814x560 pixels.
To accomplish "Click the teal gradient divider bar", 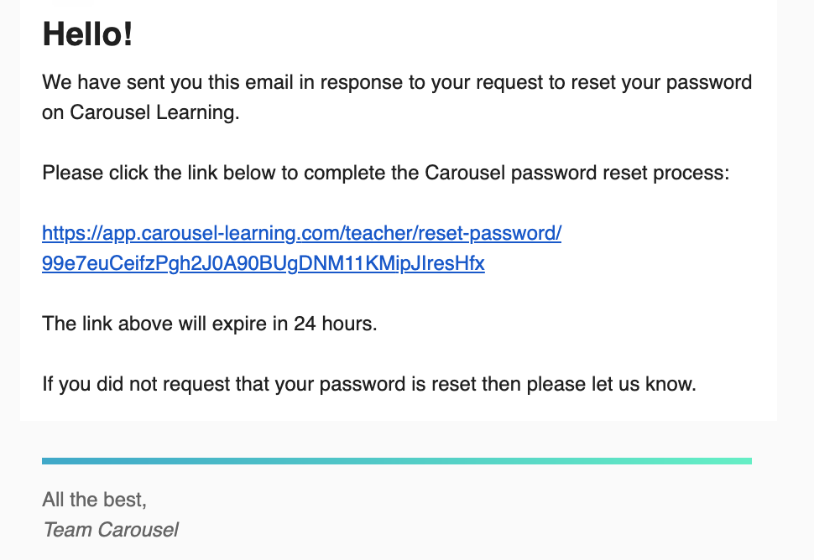I will coord(396,460).
